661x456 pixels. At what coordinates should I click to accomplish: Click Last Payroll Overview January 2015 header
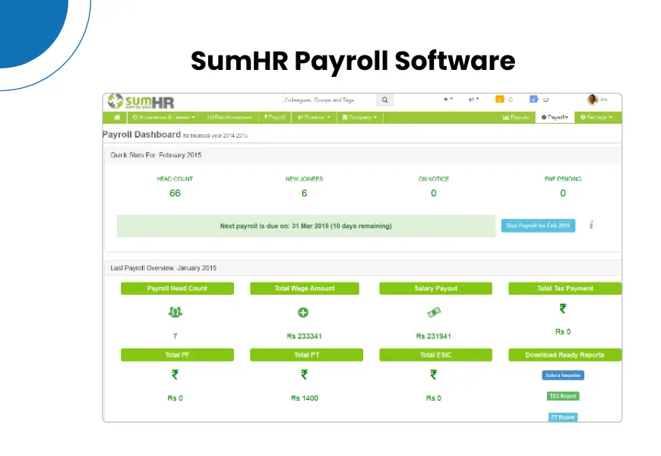click(x=163, y=268)
